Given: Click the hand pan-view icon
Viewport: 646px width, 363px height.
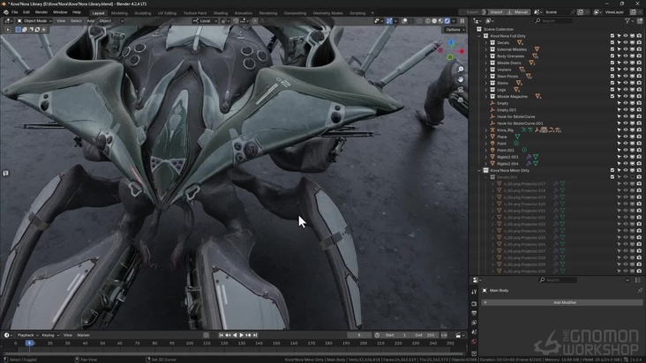Looking at the screenshot, I should [461, 79].
